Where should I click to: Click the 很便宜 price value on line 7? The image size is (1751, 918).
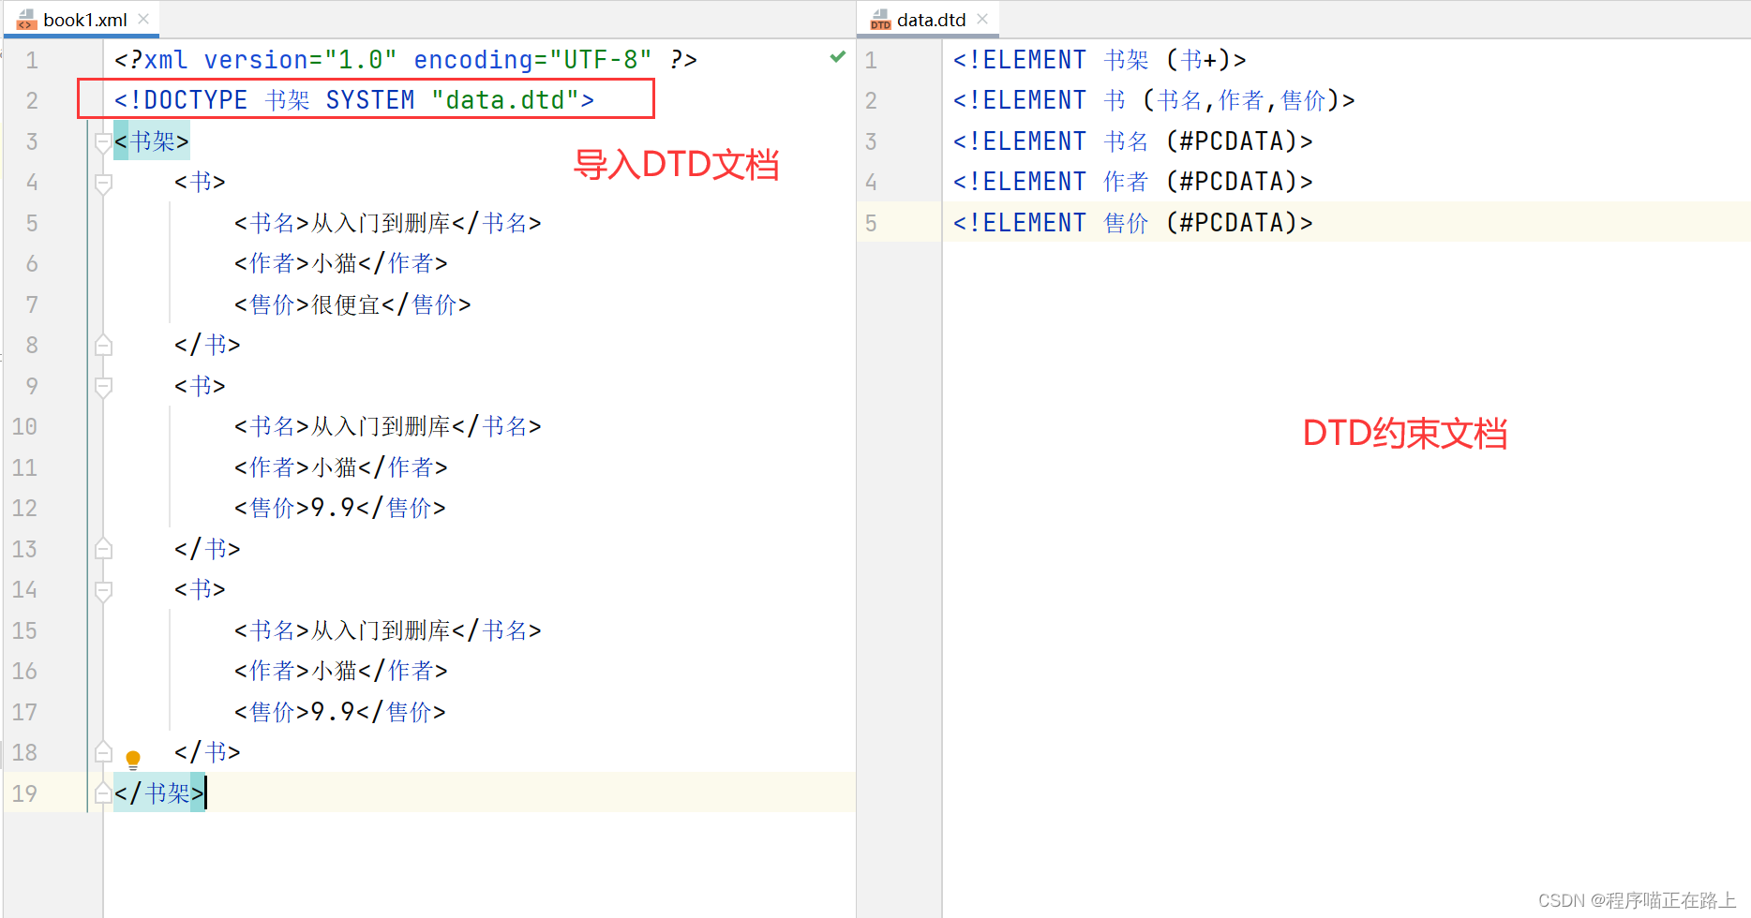pos(346,304)
